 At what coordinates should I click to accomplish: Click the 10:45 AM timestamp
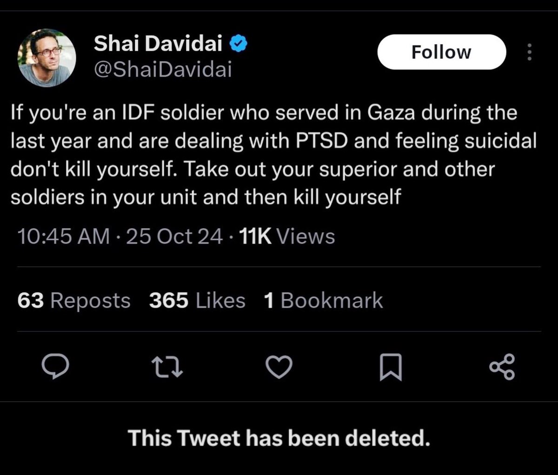64,237
